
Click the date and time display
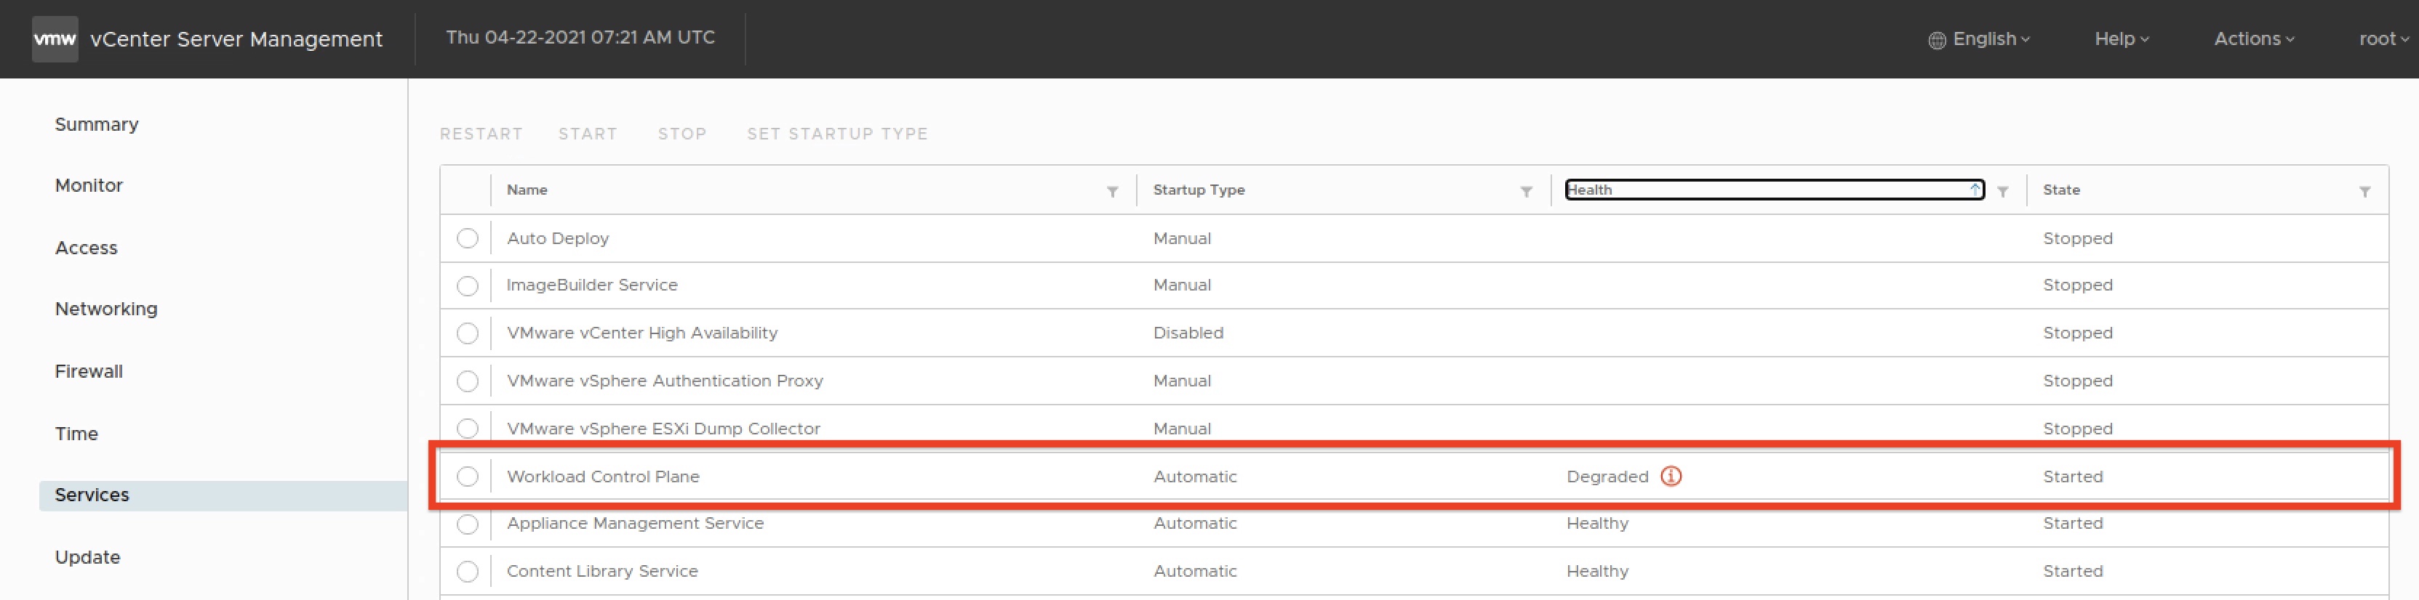[580, 38]
